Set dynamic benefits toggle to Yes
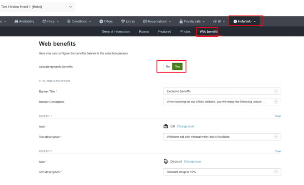 tap(177, 67)
